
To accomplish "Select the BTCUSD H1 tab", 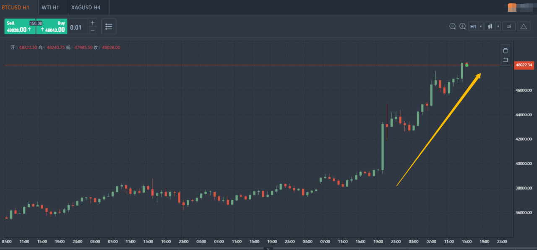I will click(x=16, y=8).
